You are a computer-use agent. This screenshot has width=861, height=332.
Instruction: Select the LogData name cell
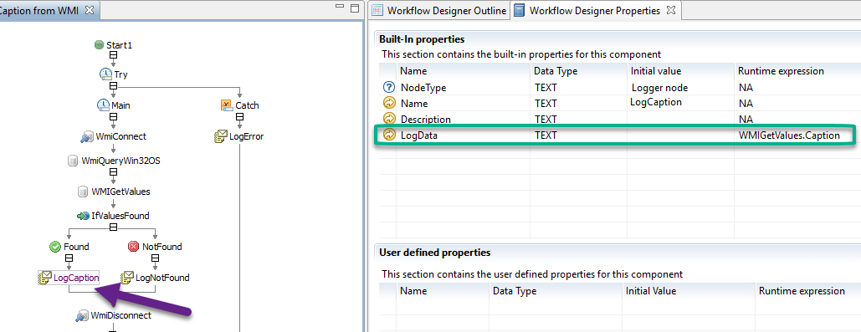[464, 135]
